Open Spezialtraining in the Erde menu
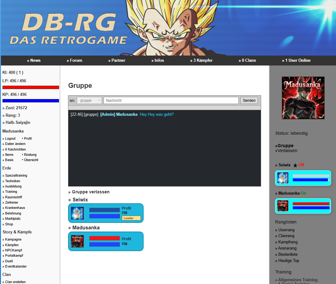The height and width of the screenshot is (284, 336). pyautogui.click(x=15, y=175)
